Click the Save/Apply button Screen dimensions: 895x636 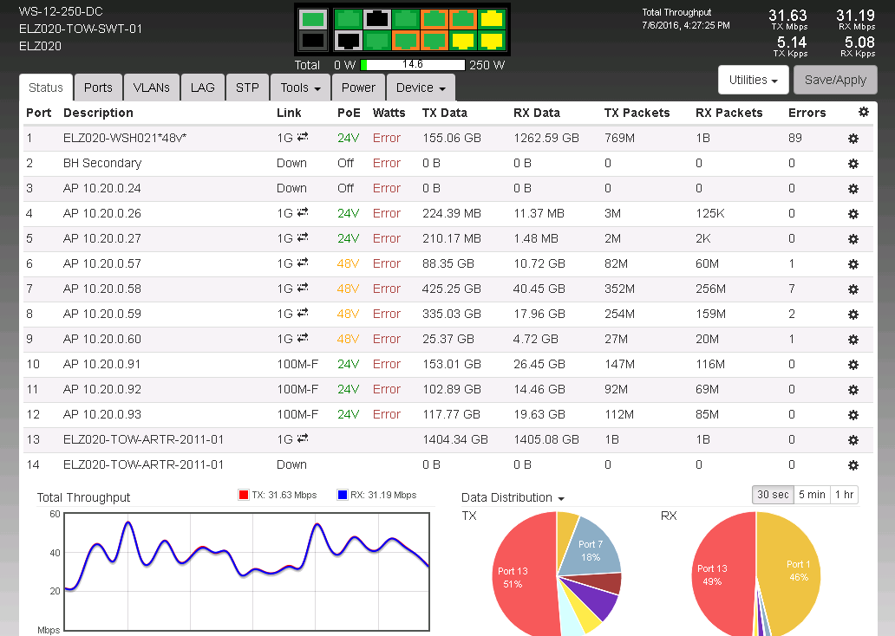835,80
